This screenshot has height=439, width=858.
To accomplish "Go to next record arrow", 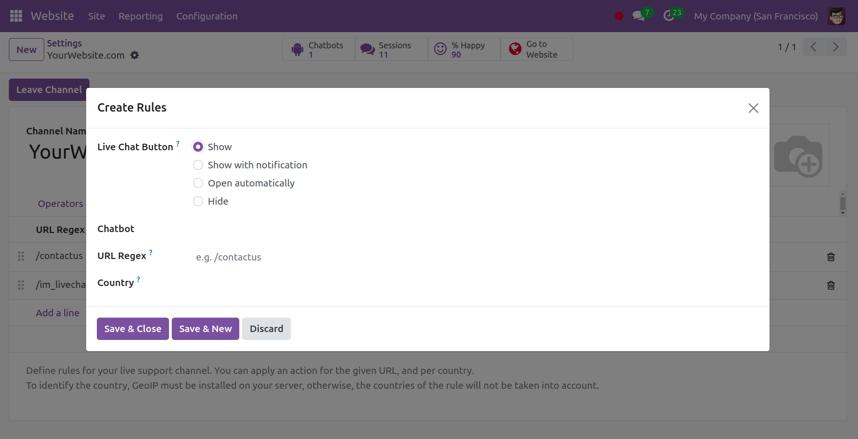I will pos(836,47).
